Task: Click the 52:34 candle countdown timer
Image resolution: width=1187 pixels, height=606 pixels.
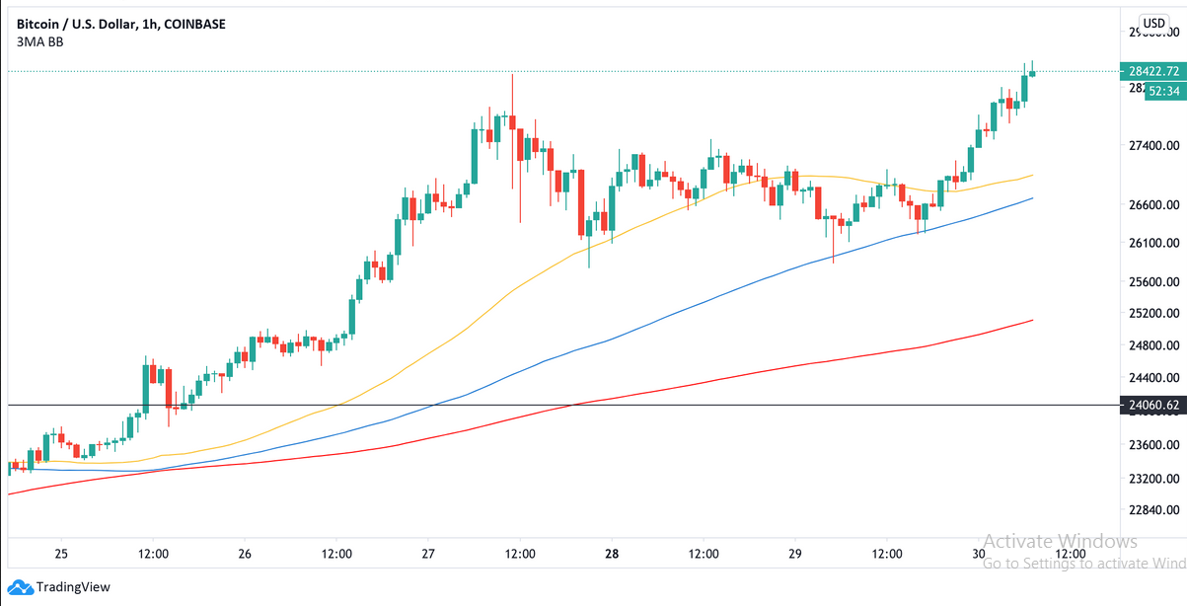Action: pyautogui.click(x=1162, y=91)
